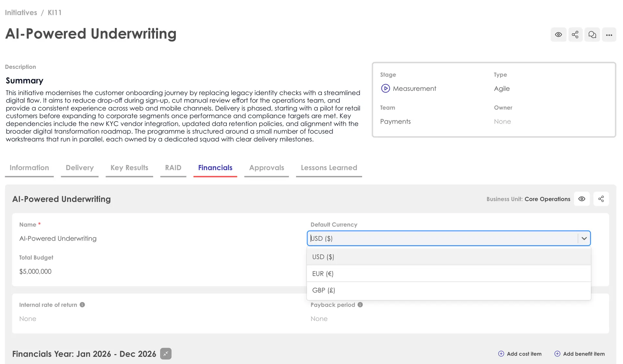Click the Financials Year Jan 2026 heading

(x=84, y=354)
